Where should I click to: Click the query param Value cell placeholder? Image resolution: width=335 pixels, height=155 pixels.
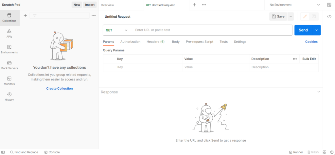(x=215, y=67)
